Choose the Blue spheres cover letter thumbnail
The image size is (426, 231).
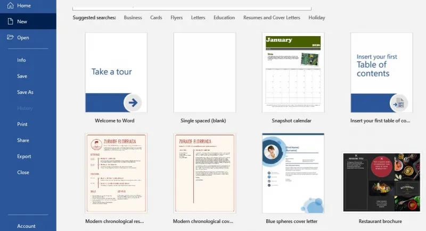click(293, 173)
